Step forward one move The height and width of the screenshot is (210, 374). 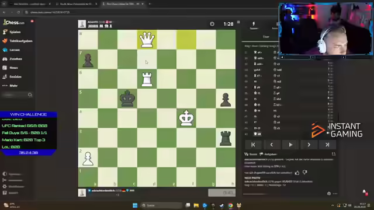309,145
